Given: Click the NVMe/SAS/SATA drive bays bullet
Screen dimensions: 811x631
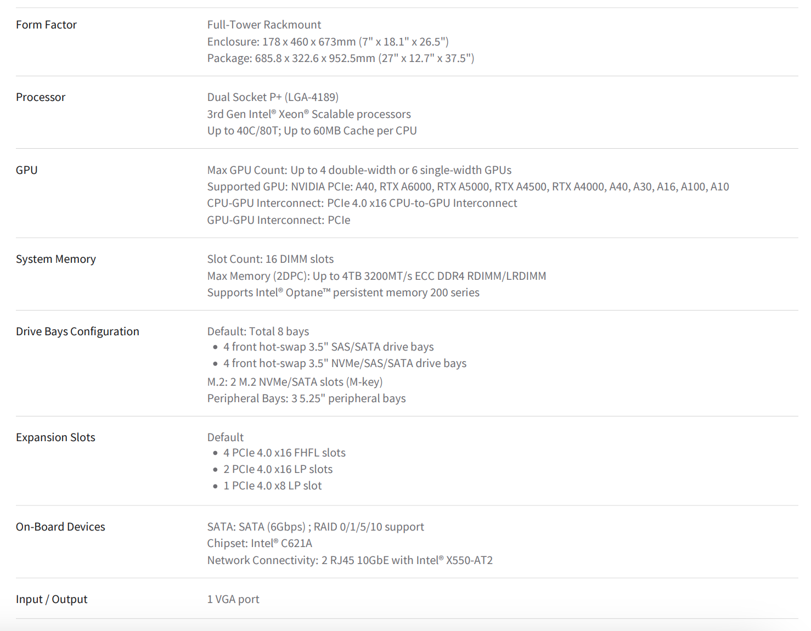Looking at the screenshot, I should click(345, 363).
